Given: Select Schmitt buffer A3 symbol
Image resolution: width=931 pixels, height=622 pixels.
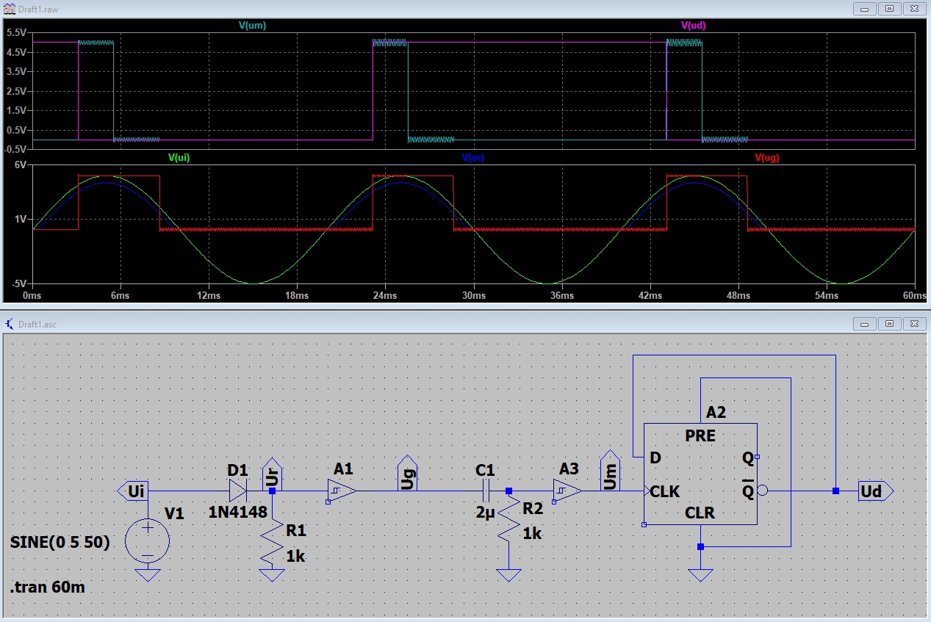Looking at the screenshot, I should tap(567, 491).
